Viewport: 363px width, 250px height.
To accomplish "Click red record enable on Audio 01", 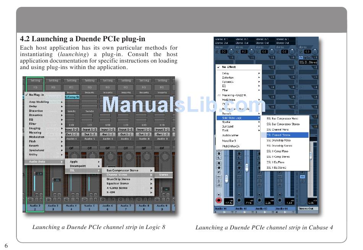I will [219, 200].
